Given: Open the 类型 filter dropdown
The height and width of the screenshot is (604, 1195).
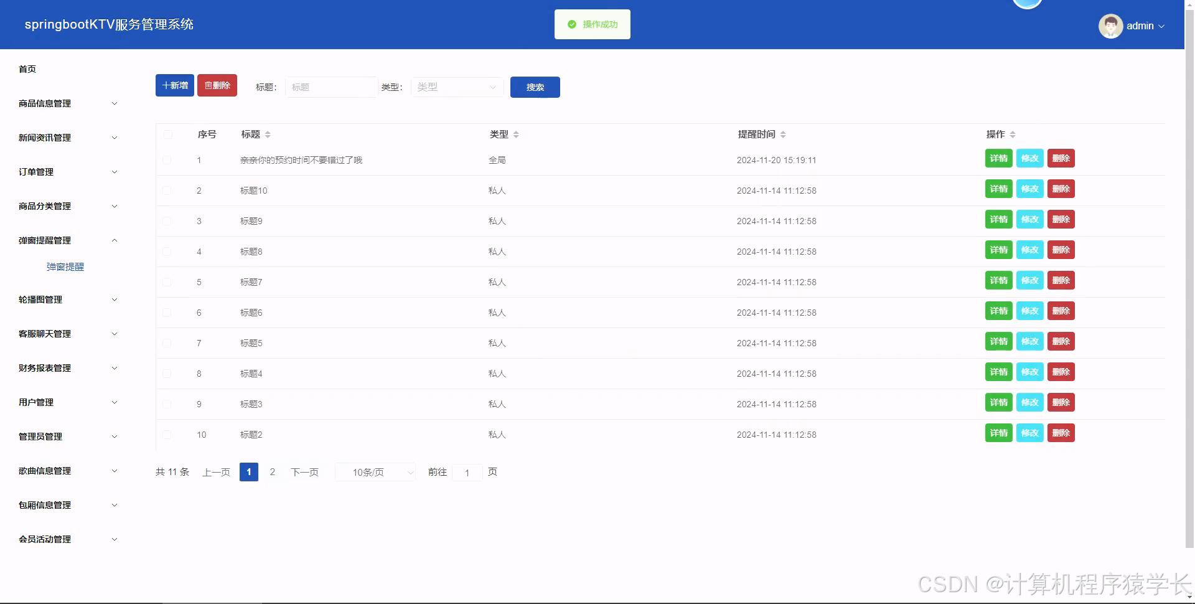Looking at the screenshot, I should pyautogui.click(x=457, y=87).
